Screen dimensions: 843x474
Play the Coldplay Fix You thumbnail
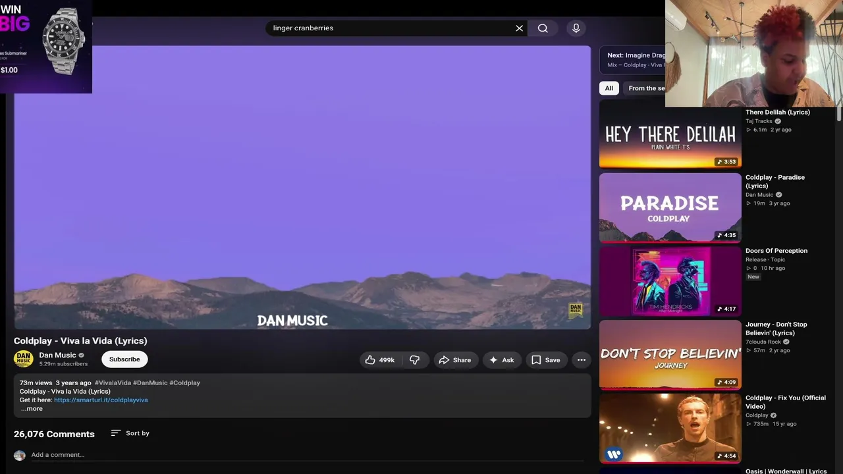click(670, 429)
